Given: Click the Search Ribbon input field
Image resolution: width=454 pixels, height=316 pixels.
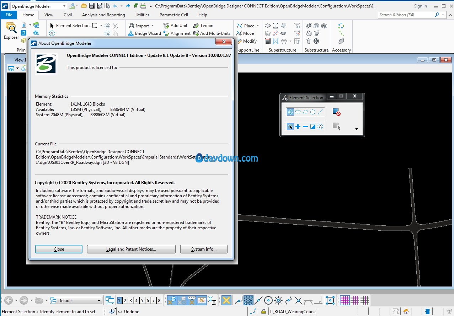Looking at the screenshot, I should [405, 15].
